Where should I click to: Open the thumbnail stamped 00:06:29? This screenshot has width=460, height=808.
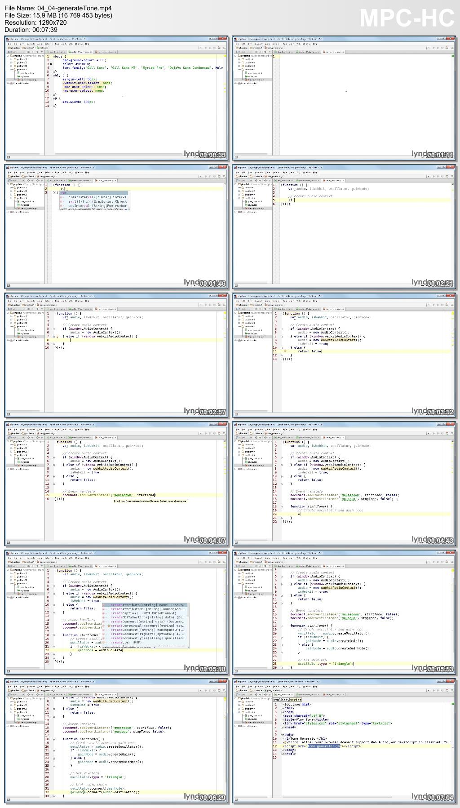click(116, 741)
